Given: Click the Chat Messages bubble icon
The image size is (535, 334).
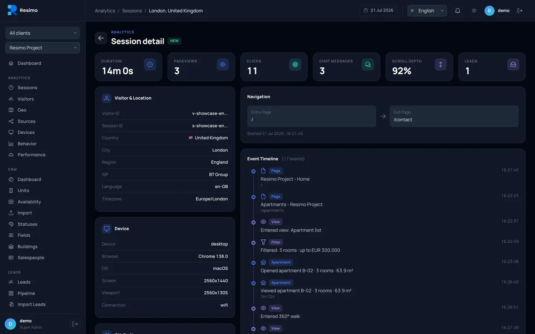Looking at the screenshot, I should (x=368, y=65).
